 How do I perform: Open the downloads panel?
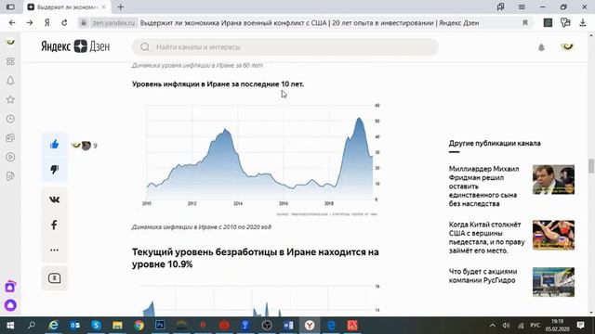(583, 23)
